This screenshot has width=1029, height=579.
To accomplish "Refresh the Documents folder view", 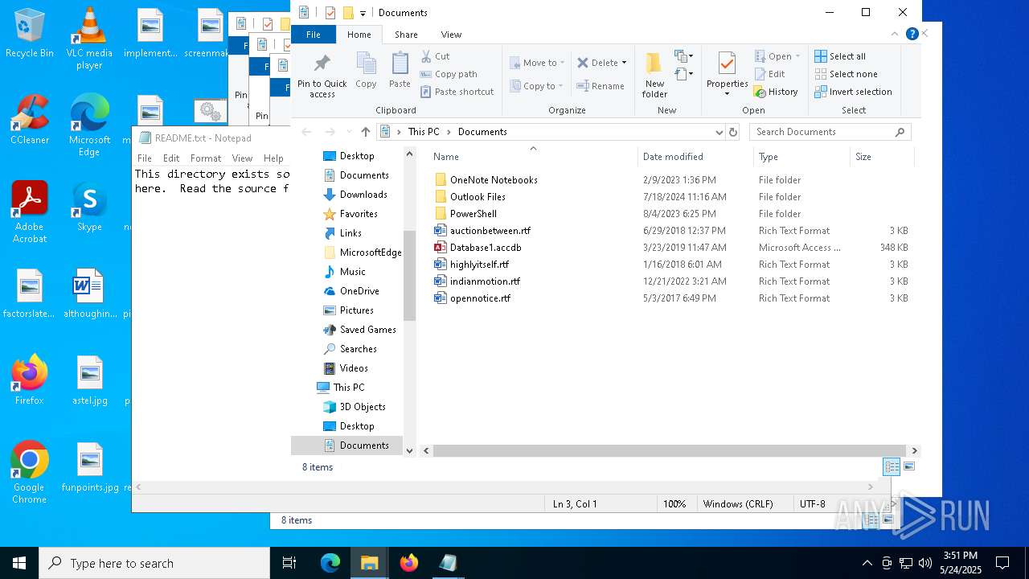I will (732, 132).
